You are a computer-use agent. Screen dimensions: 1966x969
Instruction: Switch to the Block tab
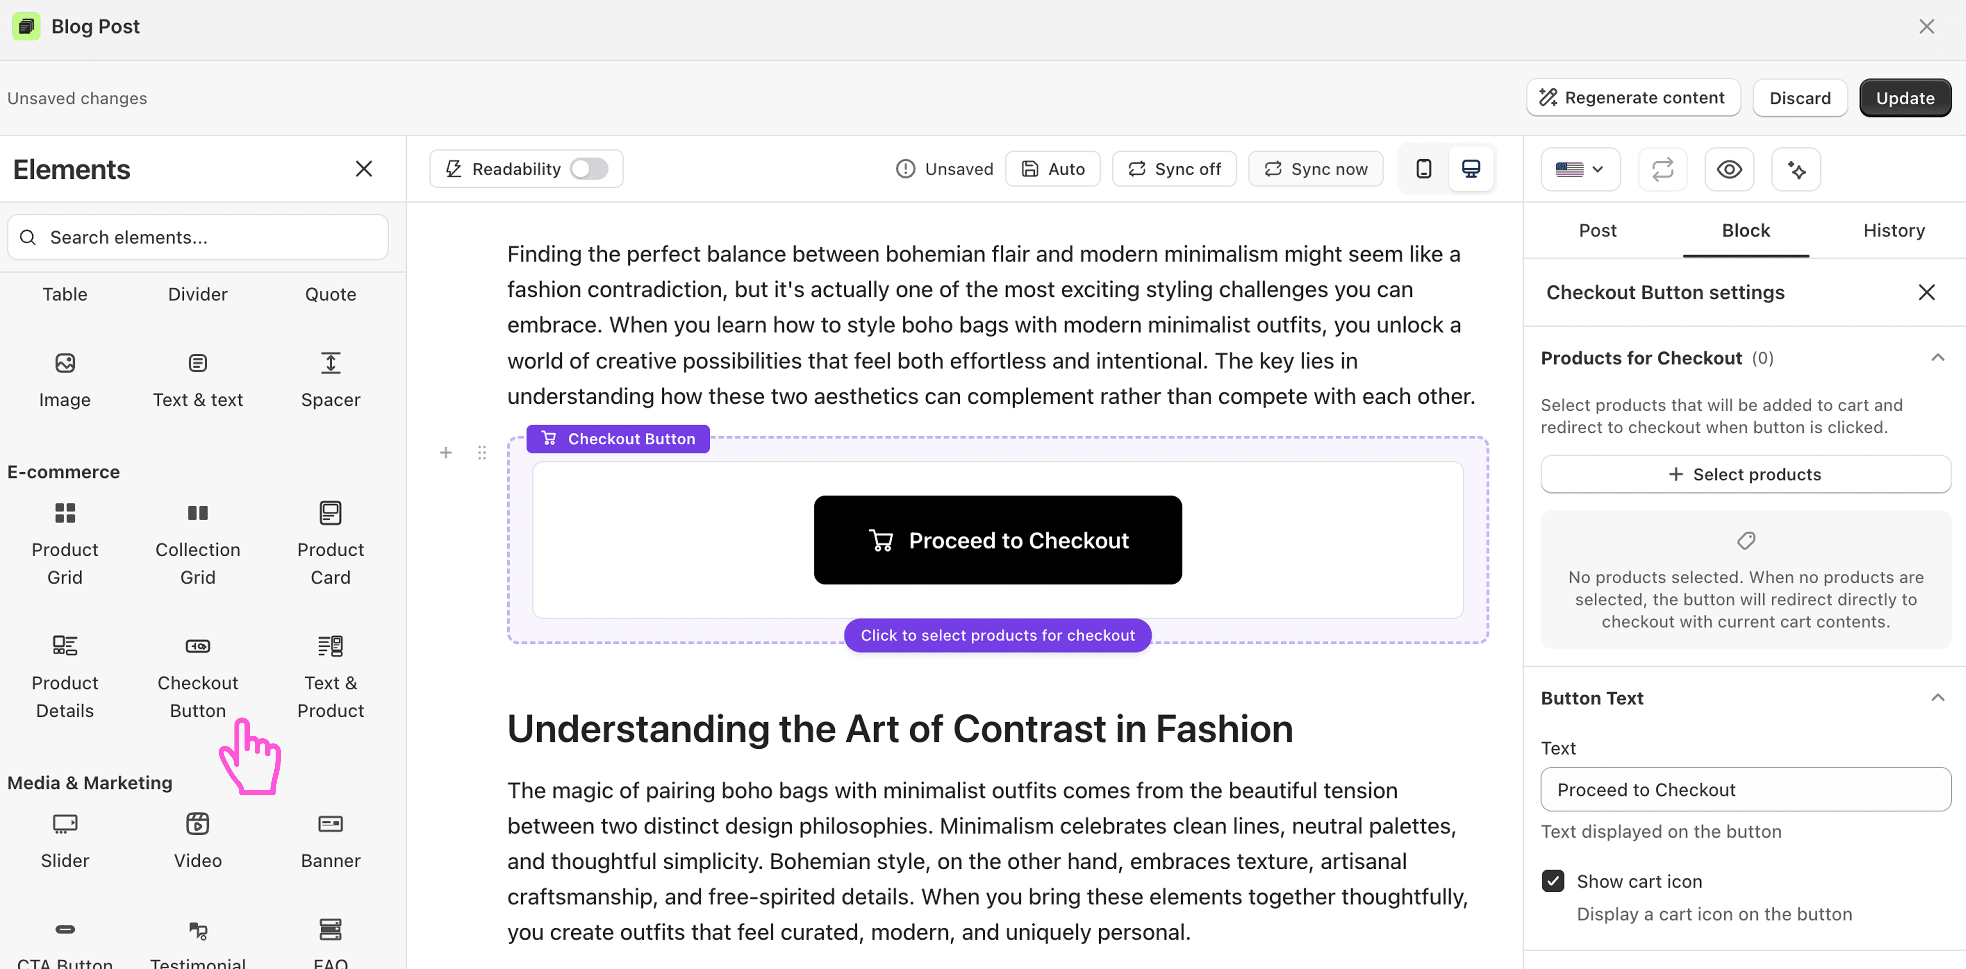pos(1745,230)
